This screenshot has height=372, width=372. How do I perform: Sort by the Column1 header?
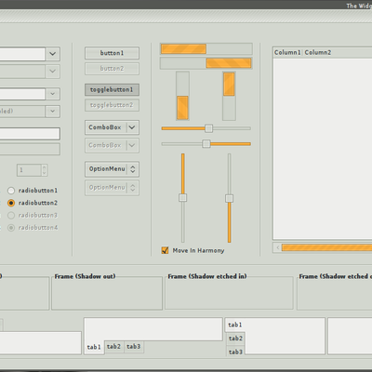click(x=287, y=52)
